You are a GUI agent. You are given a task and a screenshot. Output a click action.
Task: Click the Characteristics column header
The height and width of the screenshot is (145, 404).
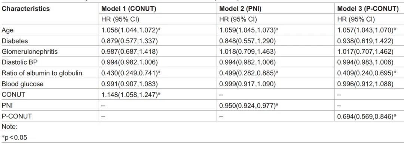[25, 9]
